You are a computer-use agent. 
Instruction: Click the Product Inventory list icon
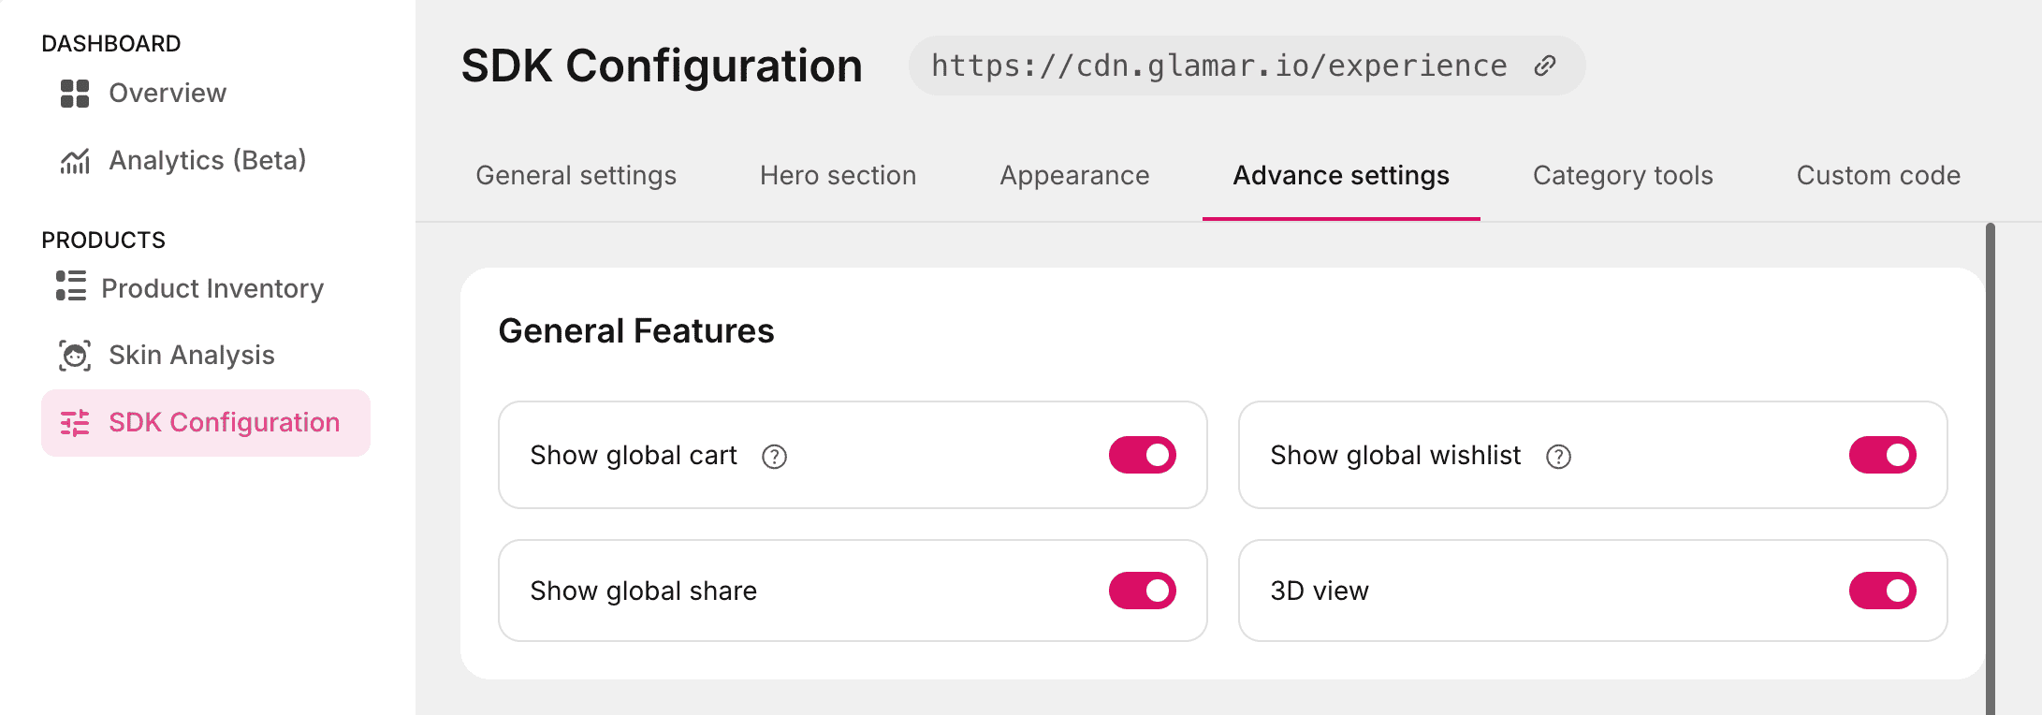(71, 286)
